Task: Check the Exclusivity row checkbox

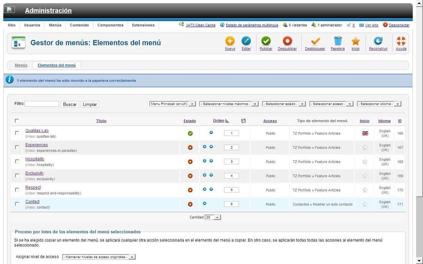Action: point(17,175)
